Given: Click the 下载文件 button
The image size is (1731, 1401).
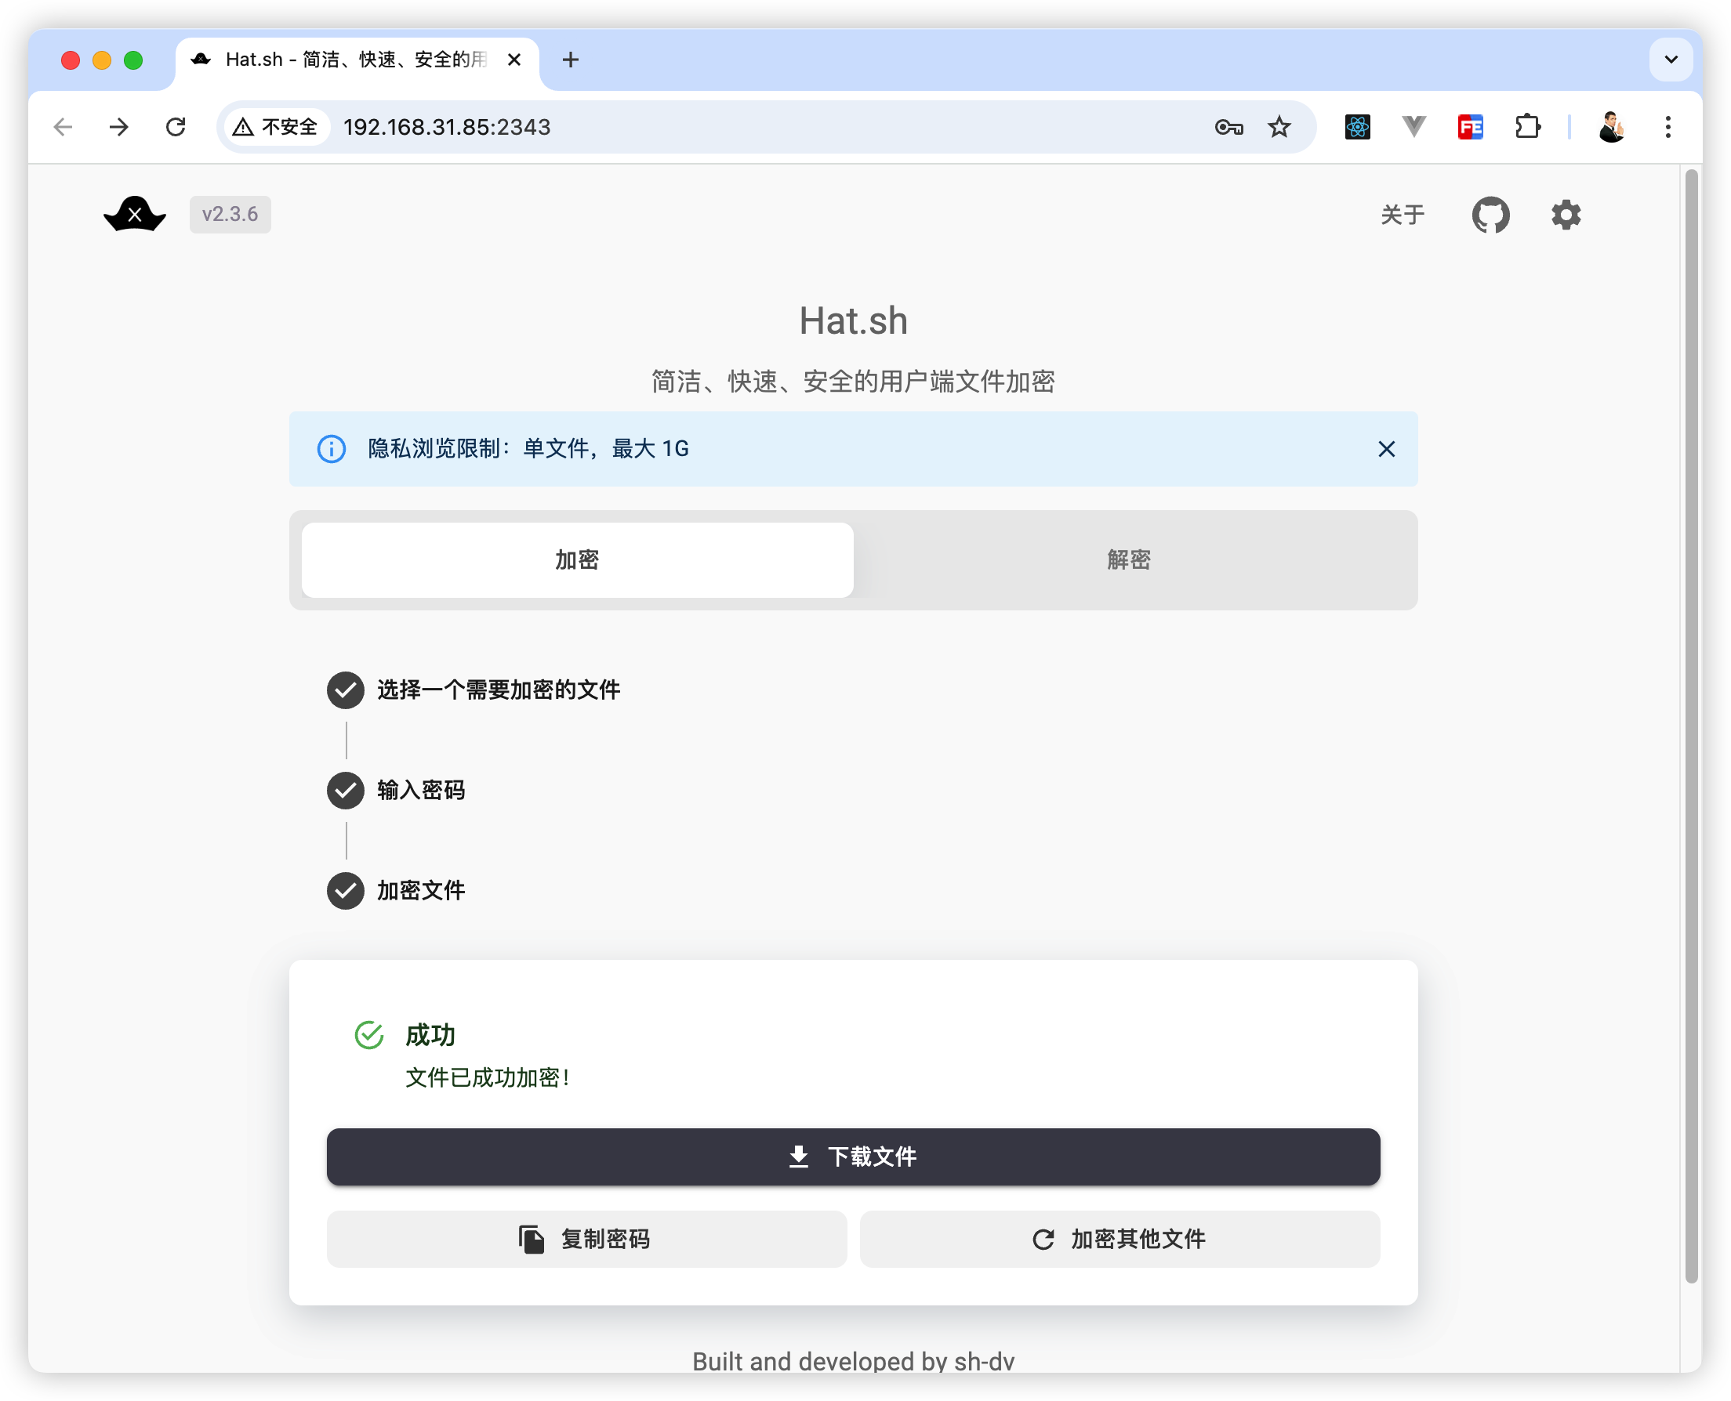Looking at the screenshot, I should [854, 1157].
